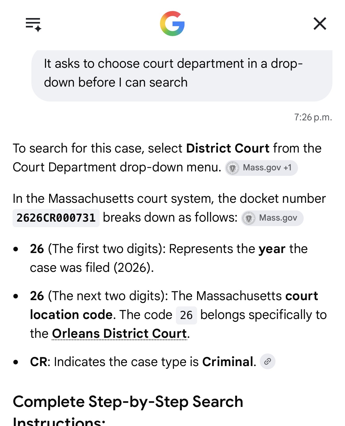Viewport: 345px width, 426px height.
Task: Tap the Mass.gov seal icon in +1 chip
Action: coord(232,168)
